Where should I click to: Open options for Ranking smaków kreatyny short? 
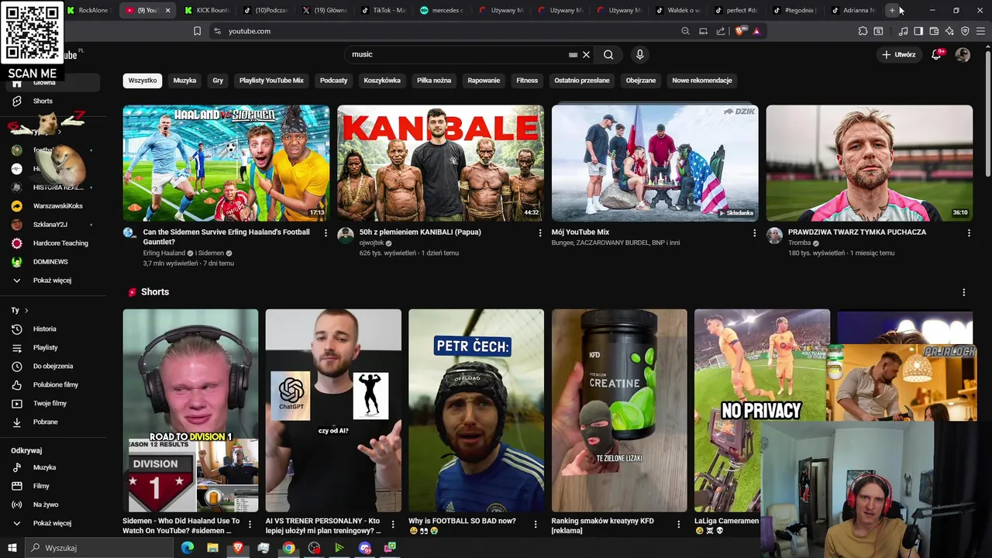pos(678,525)
